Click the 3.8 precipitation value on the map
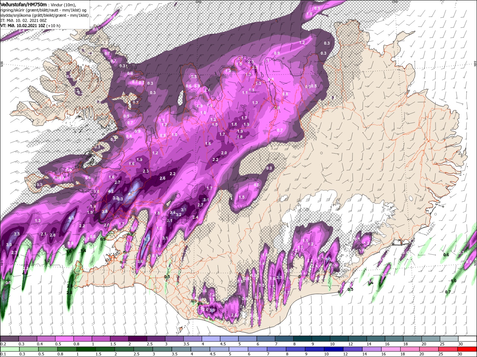This screenshot has height=357, width=477. 105,212
